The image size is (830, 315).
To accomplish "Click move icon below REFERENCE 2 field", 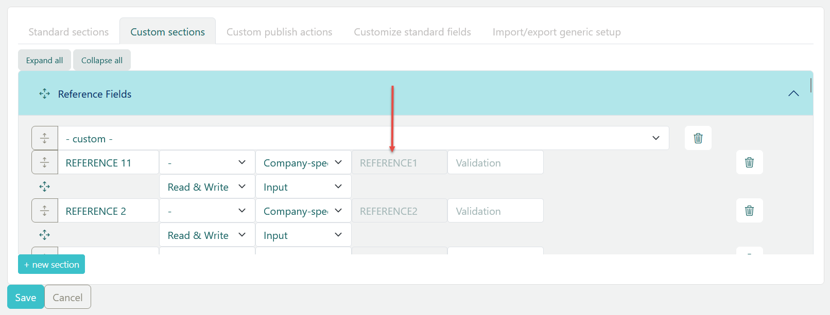I will (45, 235).
